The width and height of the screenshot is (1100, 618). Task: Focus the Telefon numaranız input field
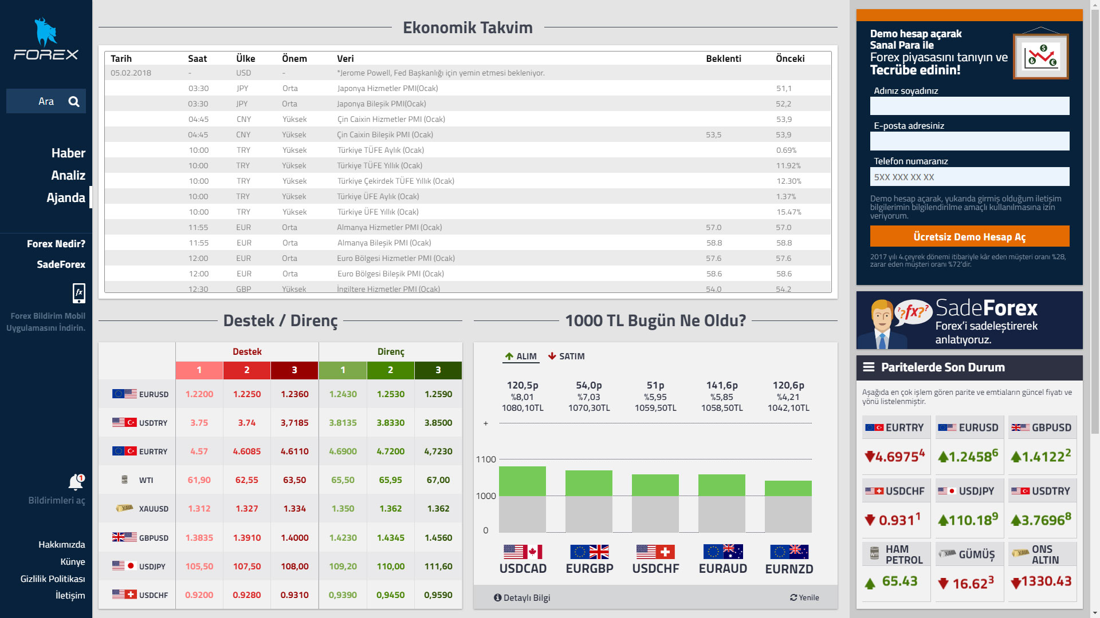click(x=969, y=177)
